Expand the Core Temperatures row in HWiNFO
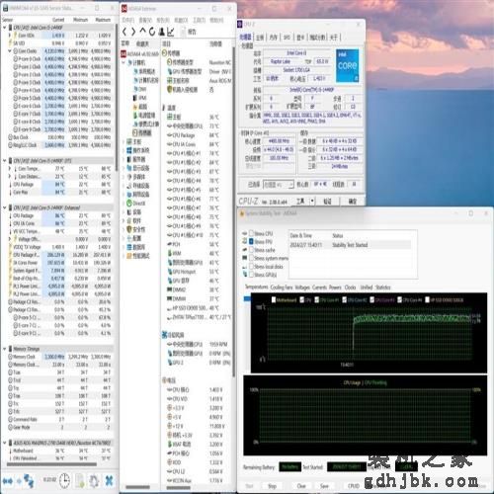The height and width of the screenshot is (494, 494). pyautogui.click(x=10, y=168)
